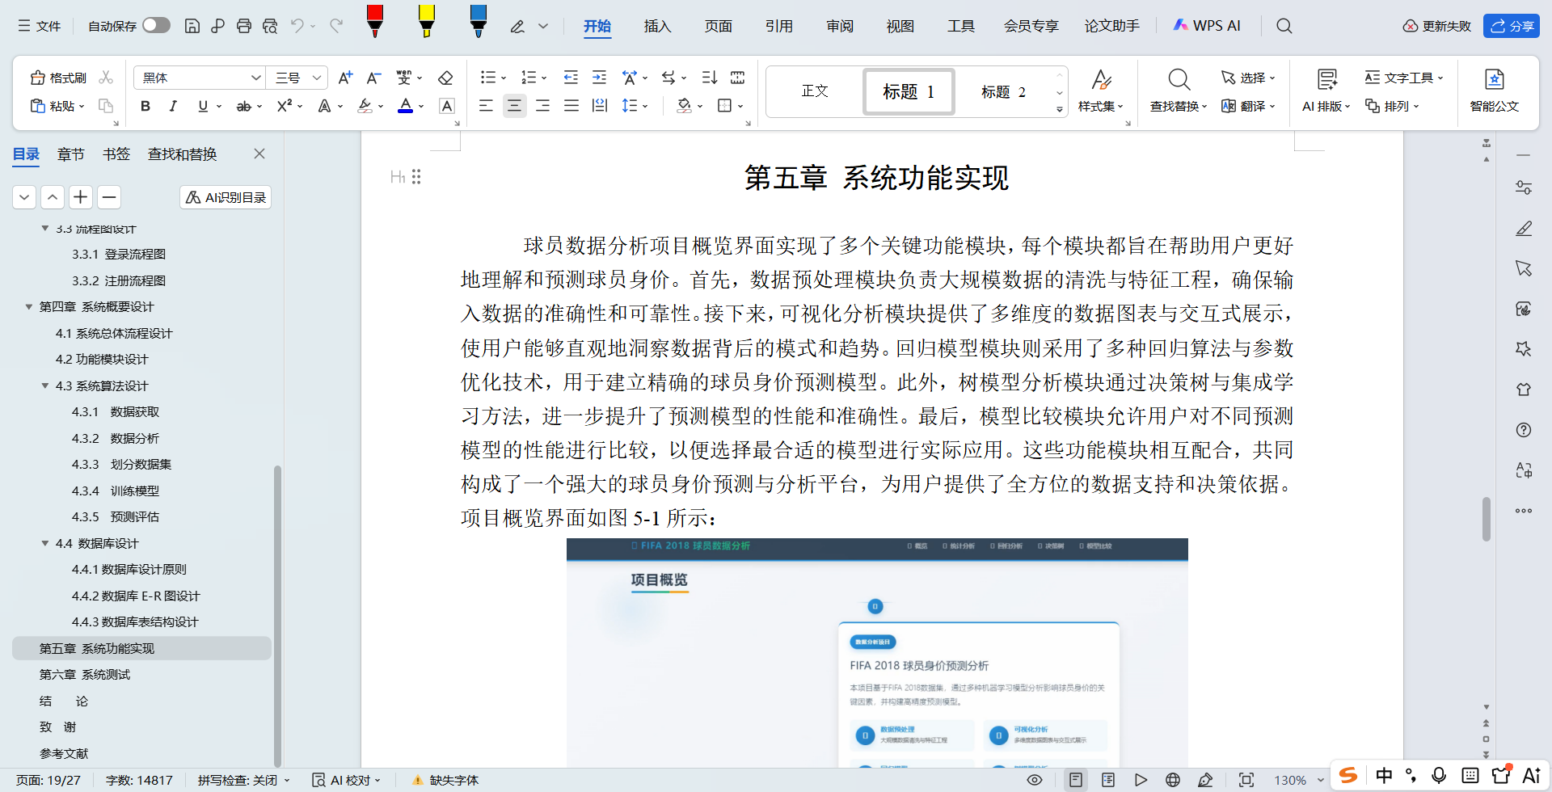
Task: Click the Clear formatting eraser icon
Action: pos(445,78)
